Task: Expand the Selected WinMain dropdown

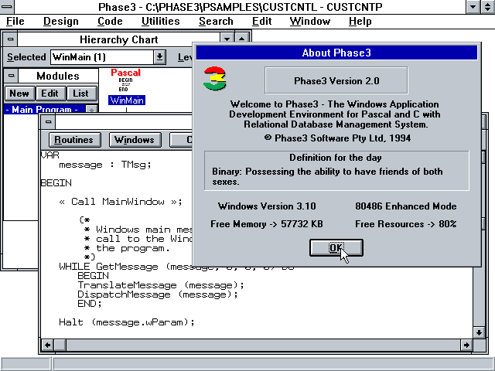Action: click(x=160, y=57)
